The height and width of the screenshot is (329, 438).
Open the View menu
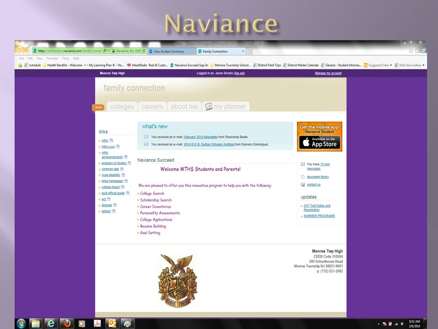point(39,58)
